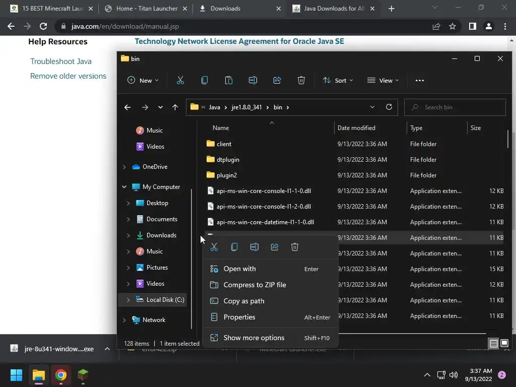Screen dimensions: 516x387
Task: Open the Chrome profile icon
Action: [x=489, y=26]
